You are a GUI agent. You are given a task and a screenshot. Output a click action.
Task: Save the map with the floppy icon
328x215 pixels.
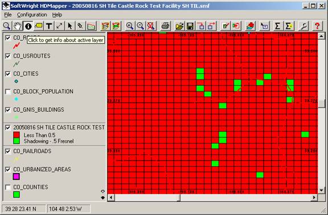(190, 26)
